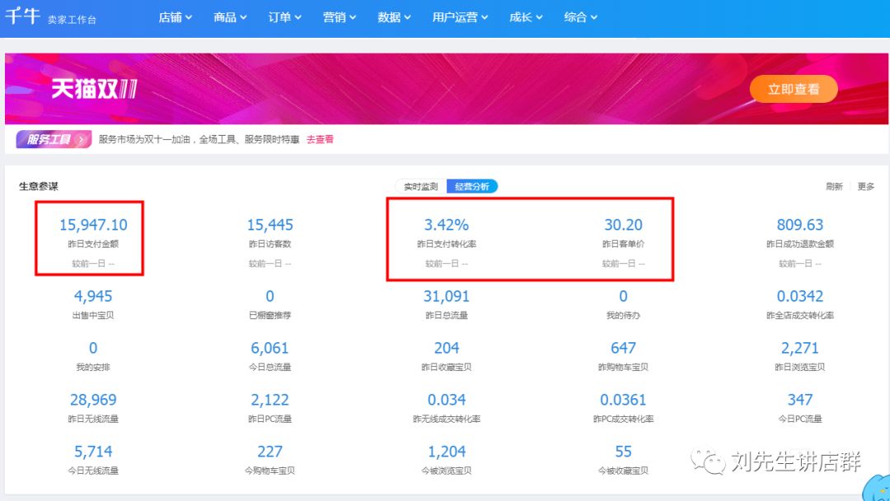Viewport: 890px width, 501px height.
Task: Expand the 营销 menu
Action: click(x=340, y=17)
